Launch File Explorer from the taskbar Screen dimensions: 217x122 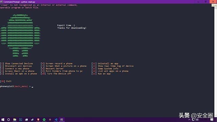(15, 120)
